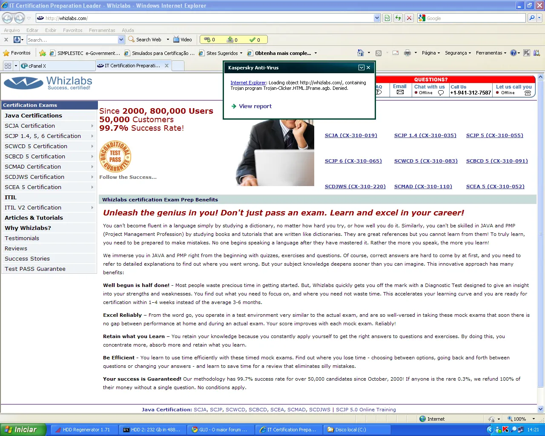The height and width of the screenshot is (436, 545).
Task: Click the Search Web toolbar button
Action: tap(145, 40)
